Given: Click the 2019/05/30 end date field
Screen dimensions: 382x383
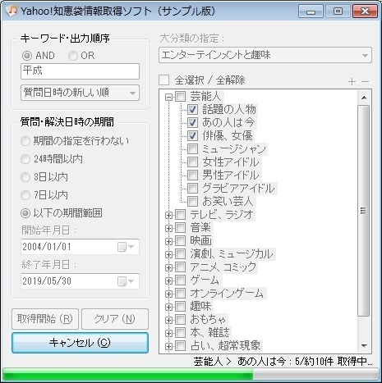Looking at the screenshot, I should point(80,281).
